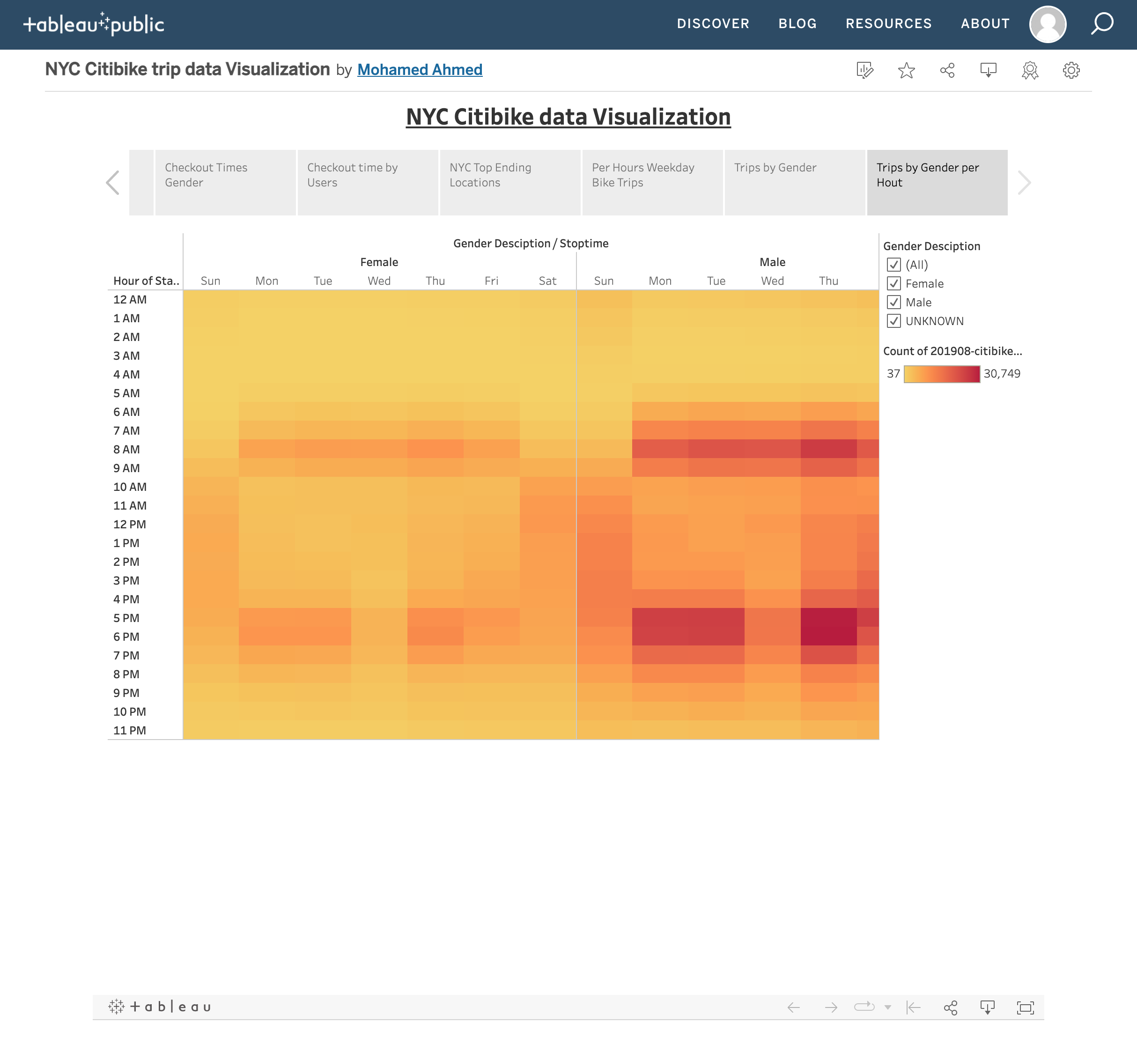Click the share icon near the title
This screenshot has width=1137, height=1037.
(x=947, y=70)
